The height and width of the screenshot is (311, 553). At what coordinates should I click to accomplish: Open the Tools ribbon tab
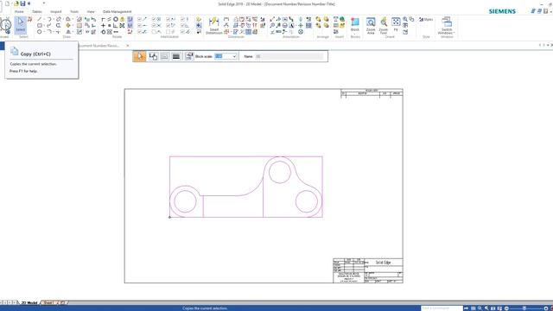point(74,11)
